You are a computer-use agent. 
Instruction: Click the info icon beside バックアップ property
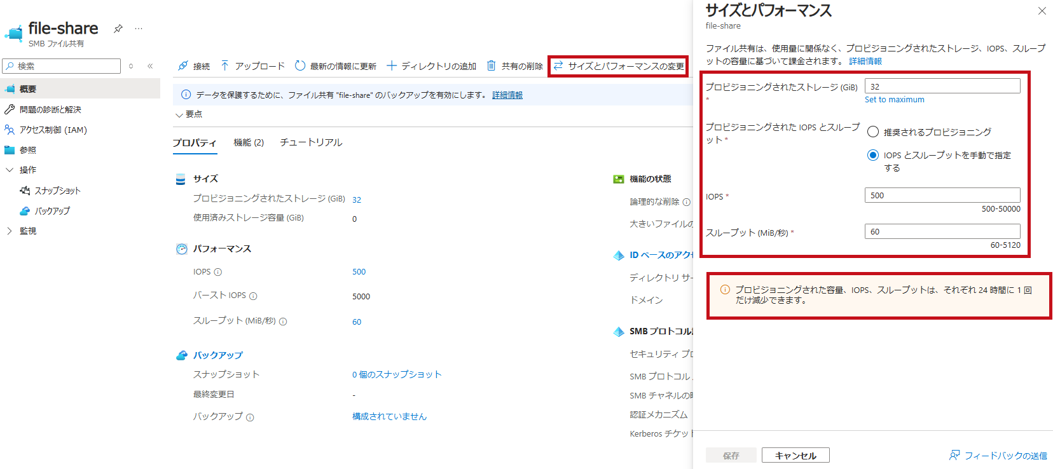(x=250, y=418)
